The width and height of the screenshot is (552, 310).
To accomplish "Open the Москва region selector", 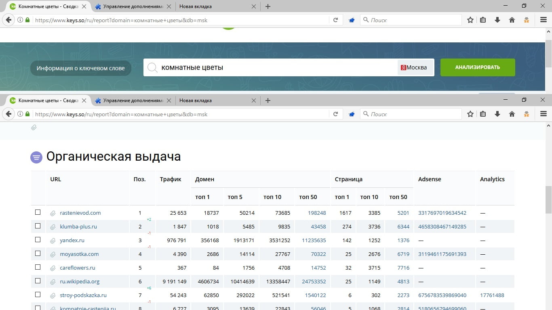I will [x=415, y=67].
